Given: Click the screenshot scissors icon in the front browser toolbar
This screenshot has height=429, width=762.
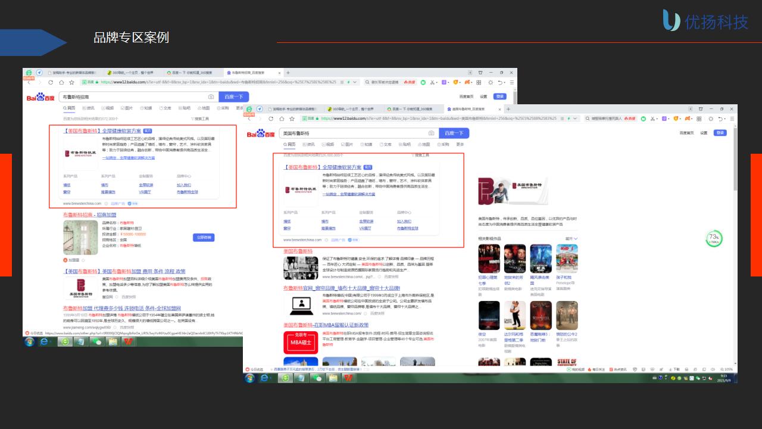Looking at the screenshot, I should (x=652, y=119).
